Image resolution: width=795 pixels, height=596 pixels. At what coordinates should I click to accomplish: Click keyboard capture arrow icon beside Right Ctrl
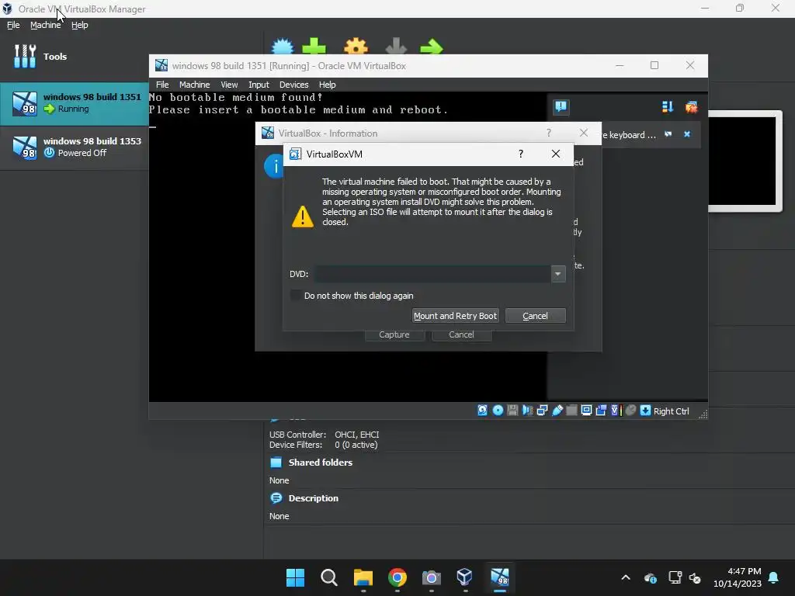(x=645, y=411)
